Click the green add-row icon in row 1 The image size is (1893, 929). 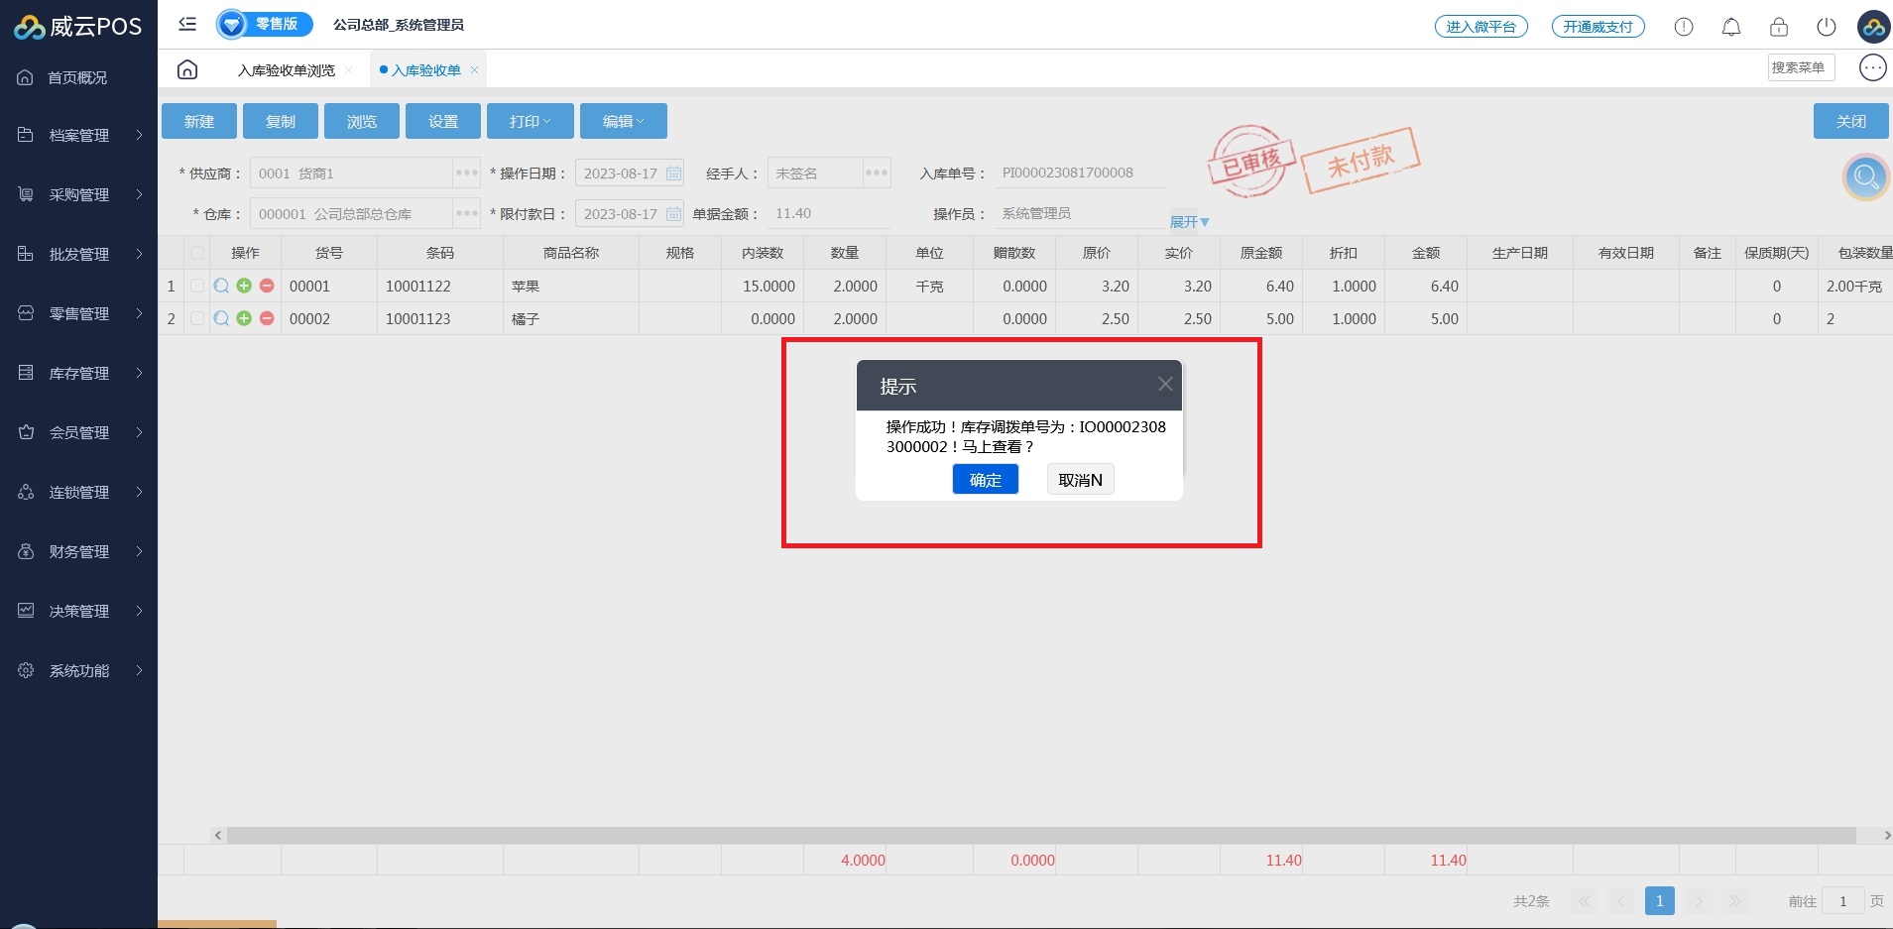coord(244,286)
